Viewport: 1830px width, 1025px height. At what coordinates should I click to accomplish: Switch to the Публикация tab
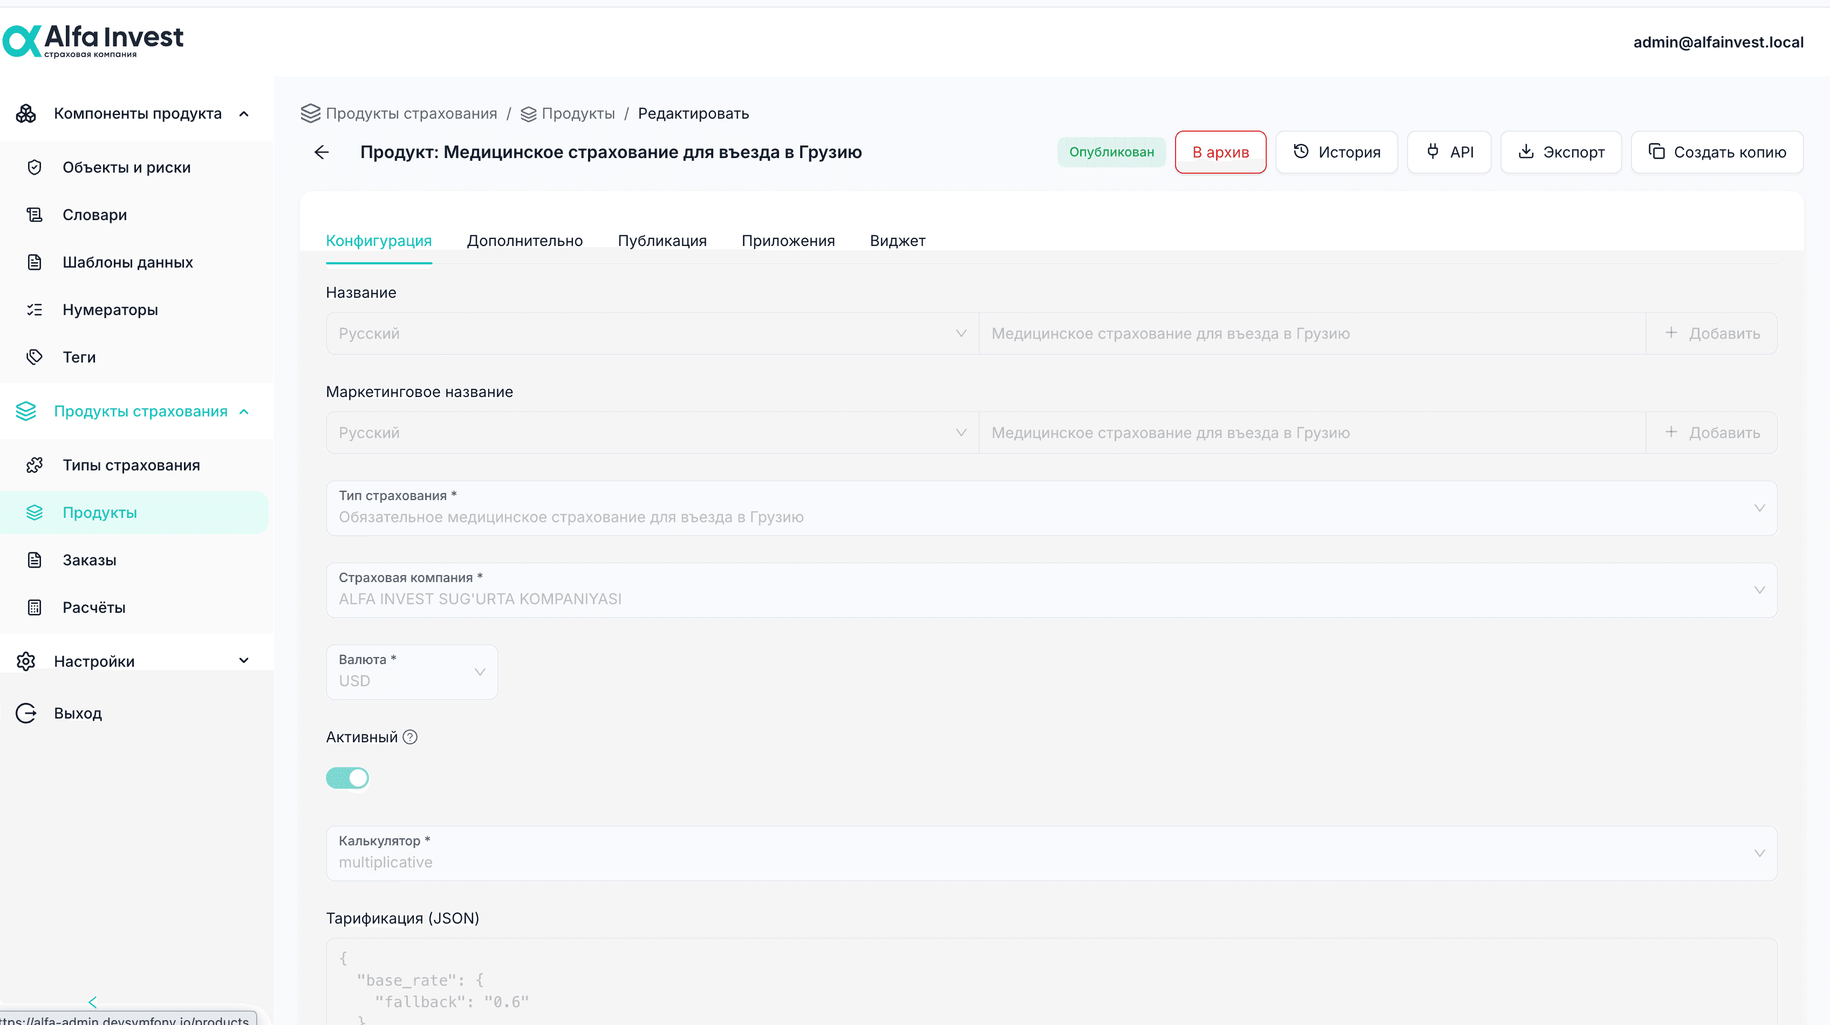pyautogui.click(x=662, y=241)
